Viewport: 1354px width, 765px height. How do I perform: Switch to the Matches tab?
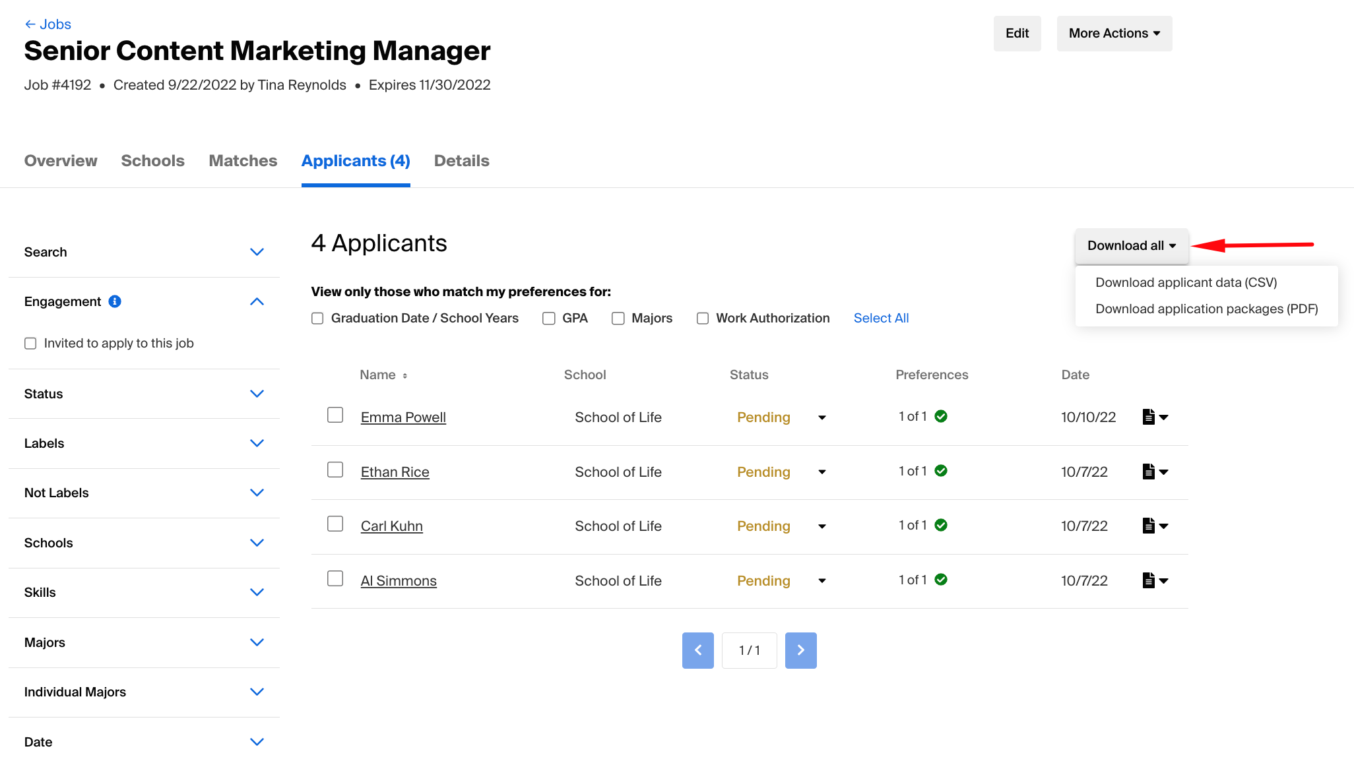point(243,160)
